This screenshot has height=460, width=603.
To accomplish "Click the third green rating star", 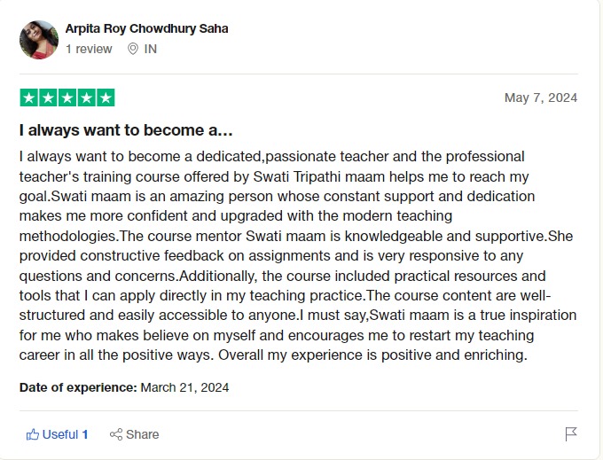I will click(67, 97).
